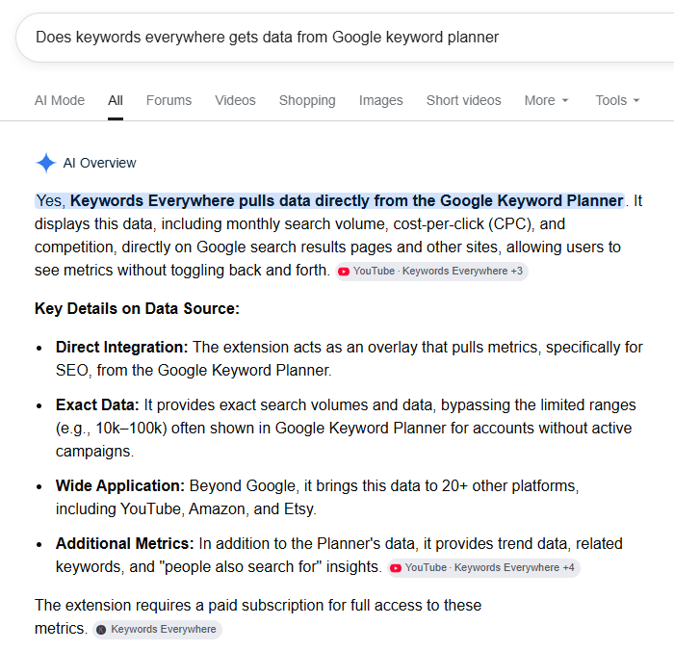Expand the Tools dropdown
The image size is (674, 651).
[x=618, y=100]
